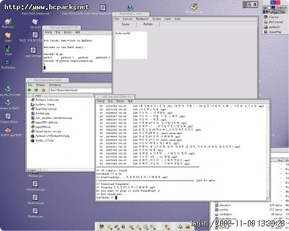Click the /boot/home/downloads path field
The height and width of the screenshot is (231, 289).
click(80, 90)
